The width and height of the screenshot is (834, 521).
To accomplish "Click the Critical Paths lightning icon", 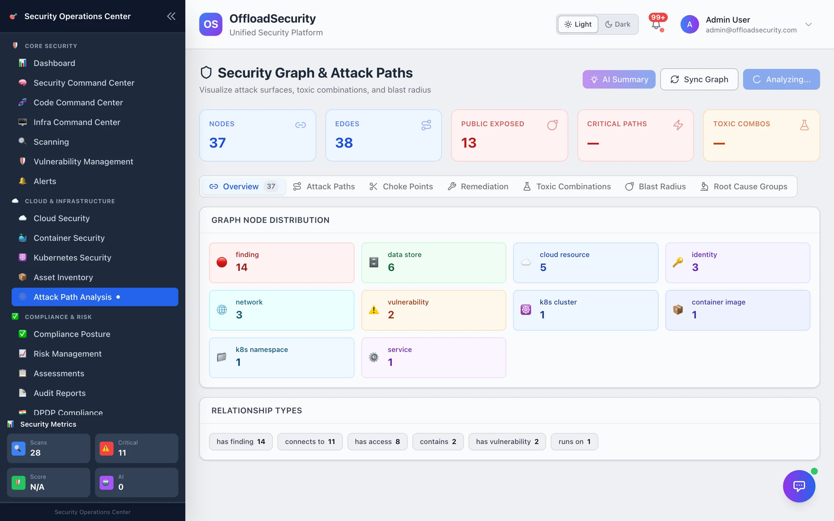I will tap(678, 125).
